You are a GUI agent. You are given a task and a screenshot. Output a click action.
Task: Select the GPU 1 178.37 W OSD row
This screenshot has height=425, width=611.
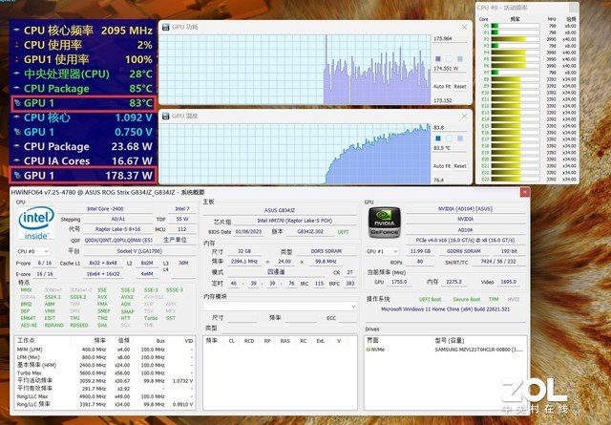coord(83,176)
